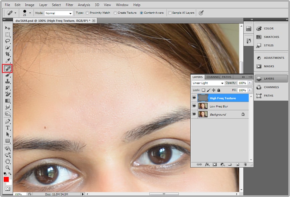Open the add layer style fx menu
The width and height of the screenshot is (290, 197).
207,164
